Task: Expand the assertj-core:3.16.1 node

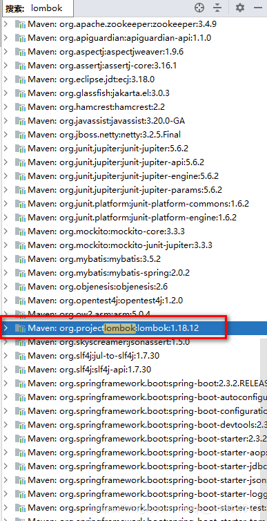Action: pyautogui.click(x=6, y=66)
